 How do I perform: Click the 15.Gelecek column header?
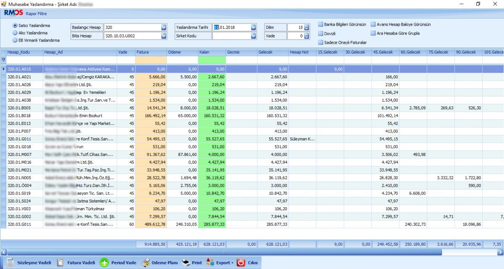coord(330,52)
